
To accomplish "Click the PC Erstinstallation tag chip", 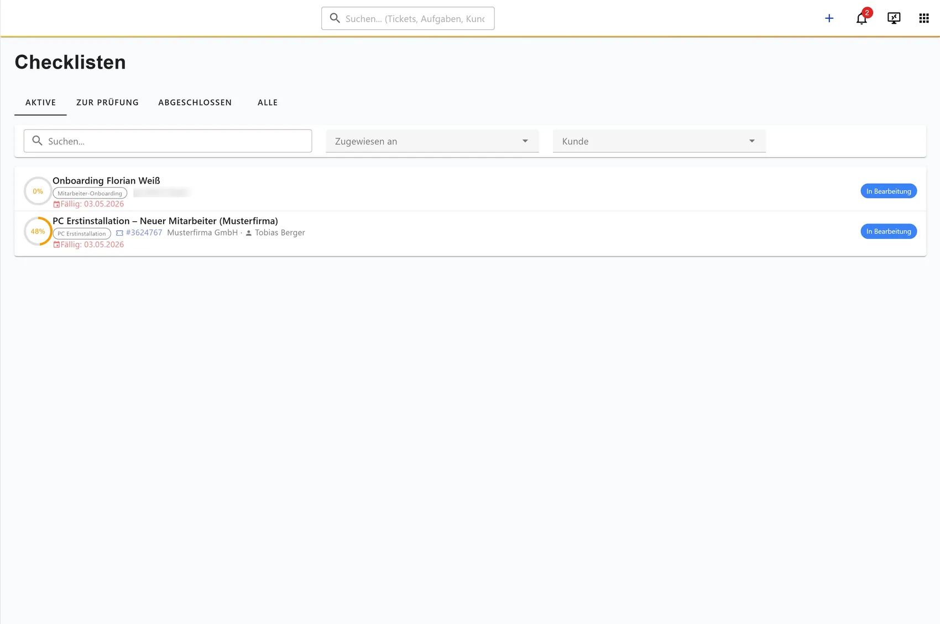I will [x=82, y=233].
